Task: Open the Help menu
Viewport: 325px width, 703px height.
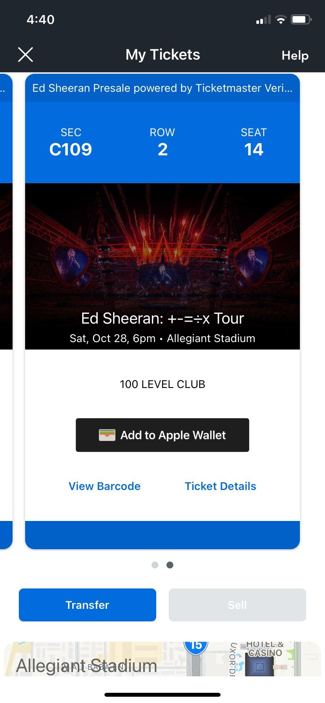Action: coord(295,56)
